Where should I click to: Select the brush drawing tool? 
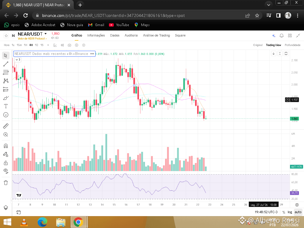[x=6, y=98]
